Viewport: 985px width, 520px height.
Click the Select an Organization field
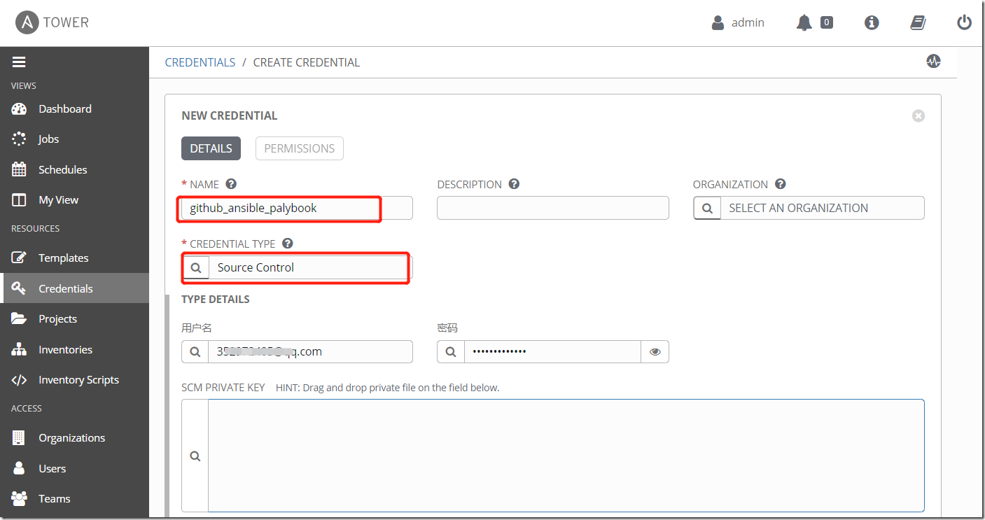(823, 208)
